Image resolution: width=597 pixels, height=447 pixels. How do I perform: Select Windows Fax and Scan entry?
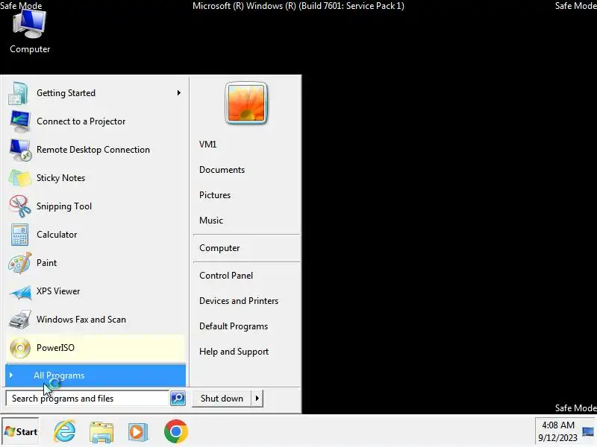point(95,320)
